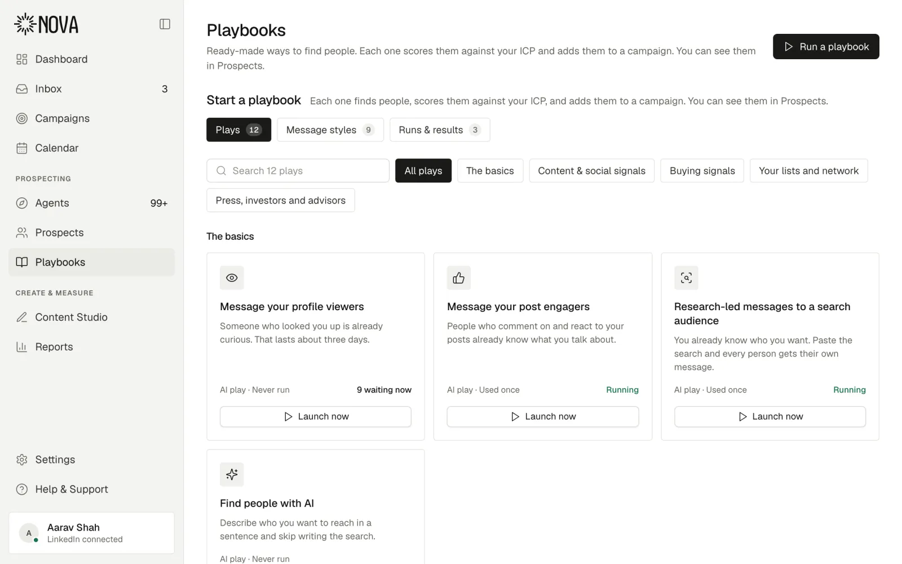Click the Content Studio pencil icon
The width and height of the screenshot is (902, 564).
click(x=22, y=317)
